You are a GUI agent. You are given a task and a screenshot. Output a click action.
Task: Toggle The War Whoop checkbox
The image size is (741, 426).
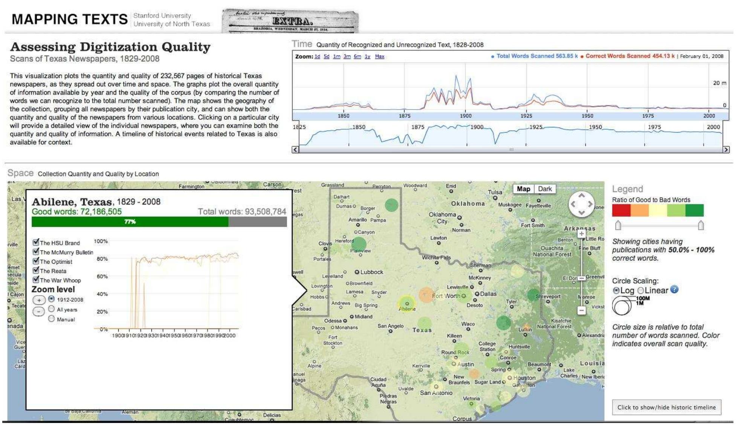pos(36,280)
